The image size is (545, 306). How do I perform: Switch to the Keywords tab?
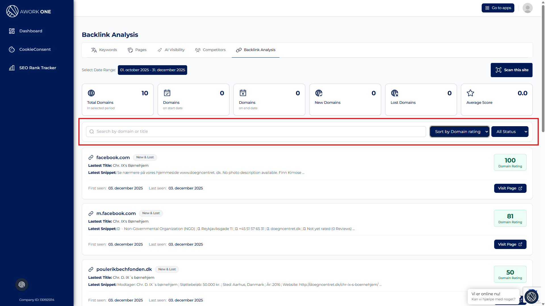tap(104, 50)
